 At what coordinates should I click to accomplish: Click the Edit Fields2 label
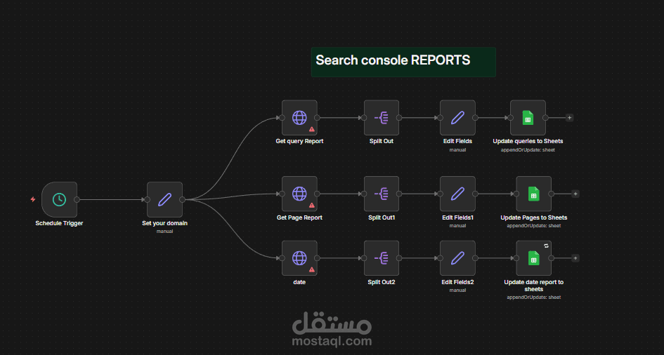[457, 282]
